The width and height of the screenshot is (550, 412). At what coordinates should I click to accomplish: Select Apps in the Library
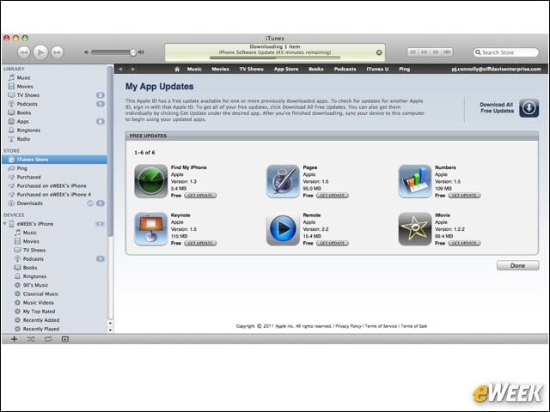[x=54, y=122]
